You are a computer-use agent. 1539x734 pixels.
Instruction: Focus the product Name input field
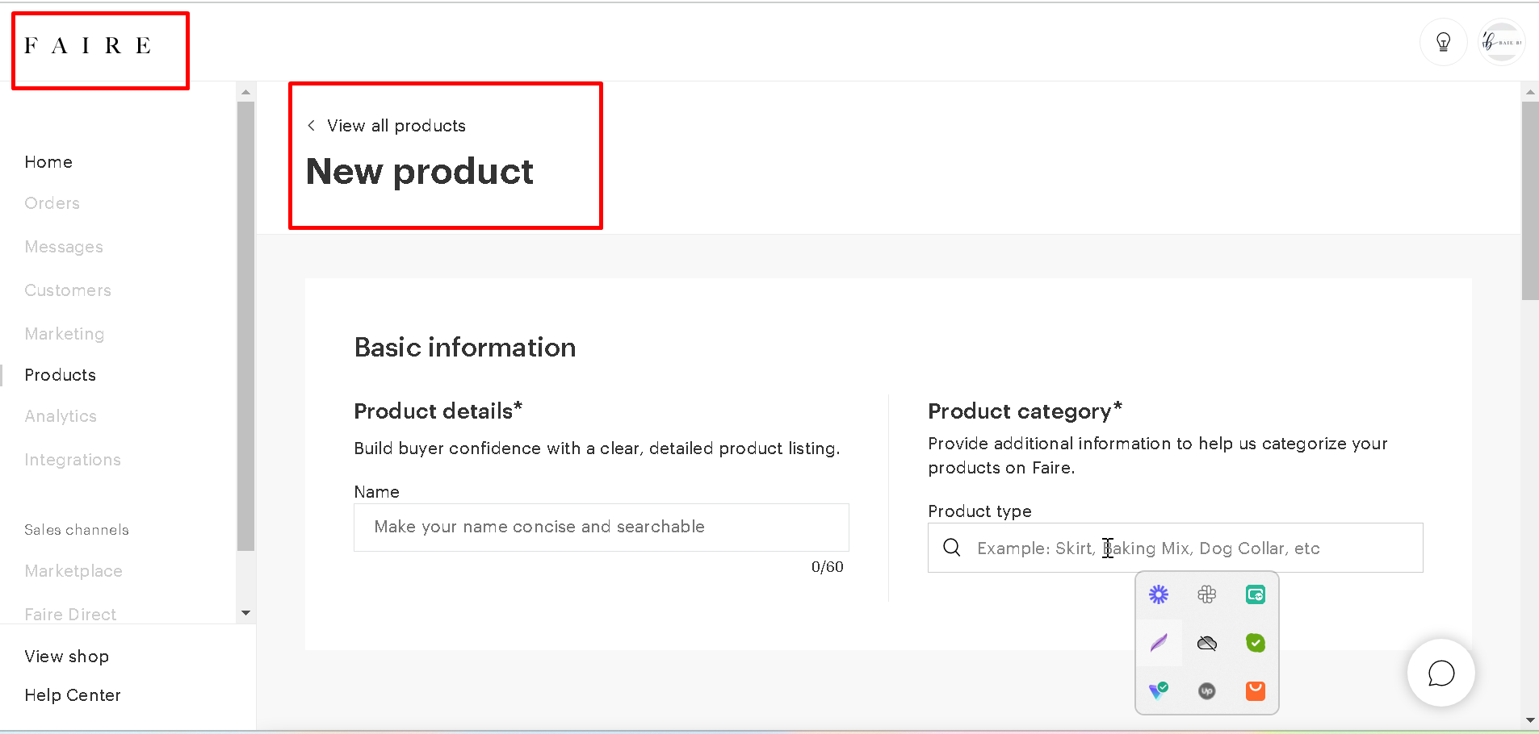601,528
